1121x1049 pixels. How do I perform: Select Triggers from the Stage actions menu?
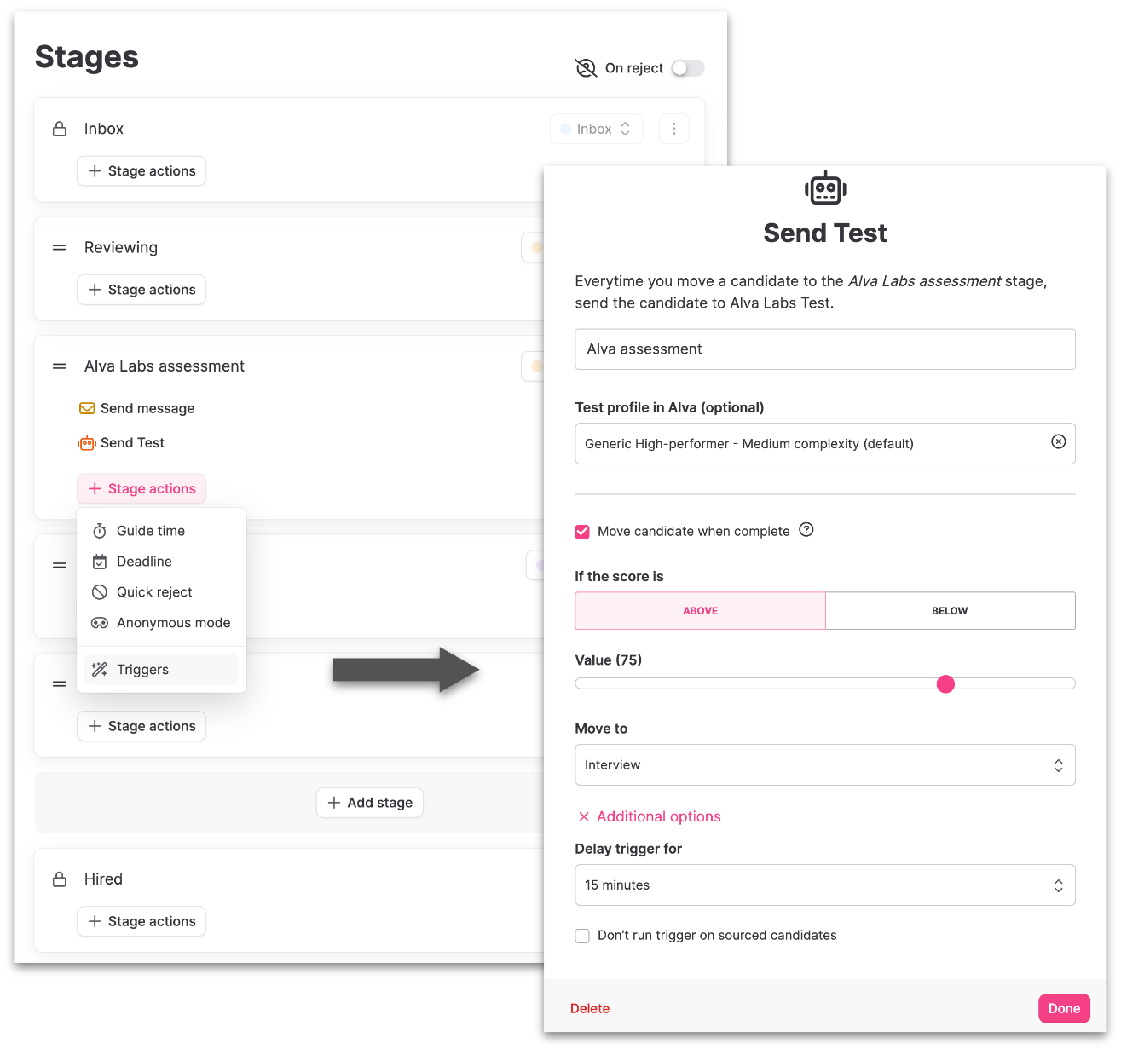(142, 669)
